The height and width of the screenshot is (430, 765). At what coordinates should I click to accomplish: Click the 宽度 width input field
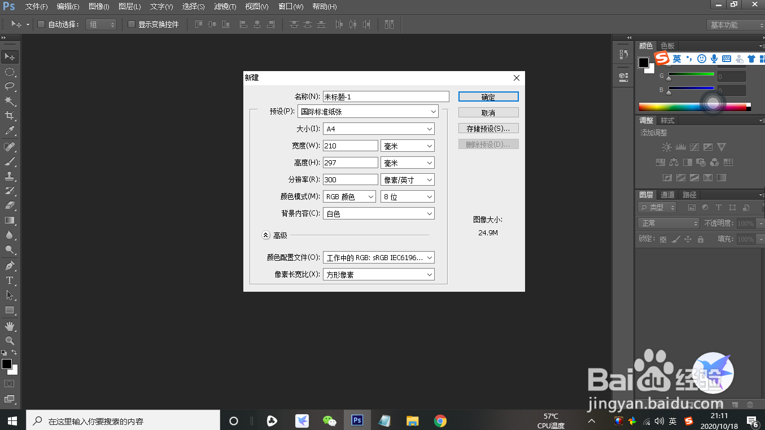tap(351, 146)
